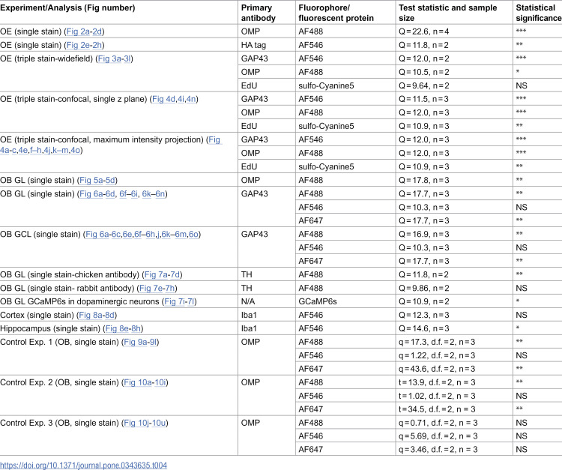Open the Fig 5a-5d link
Image resolution: width=562 pixels, height=470 pixels.
pos(97,180)
